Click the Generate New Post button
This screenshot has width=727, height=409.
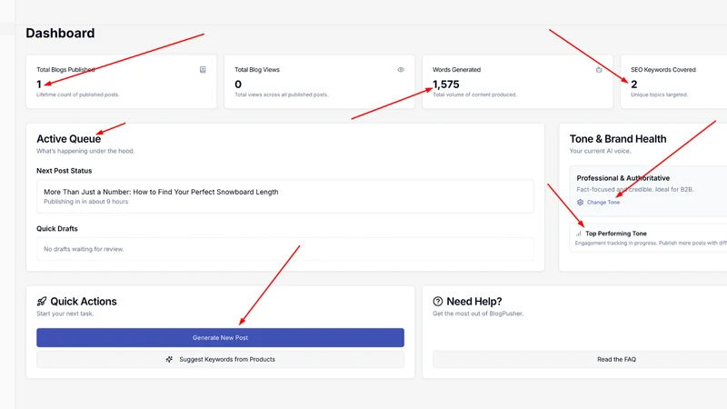220,337
